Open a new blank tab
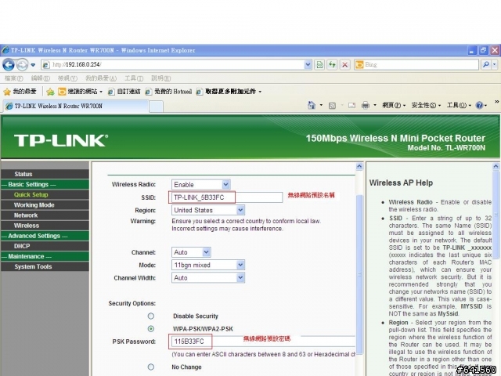501x376 pixels. tap(156, 107)
